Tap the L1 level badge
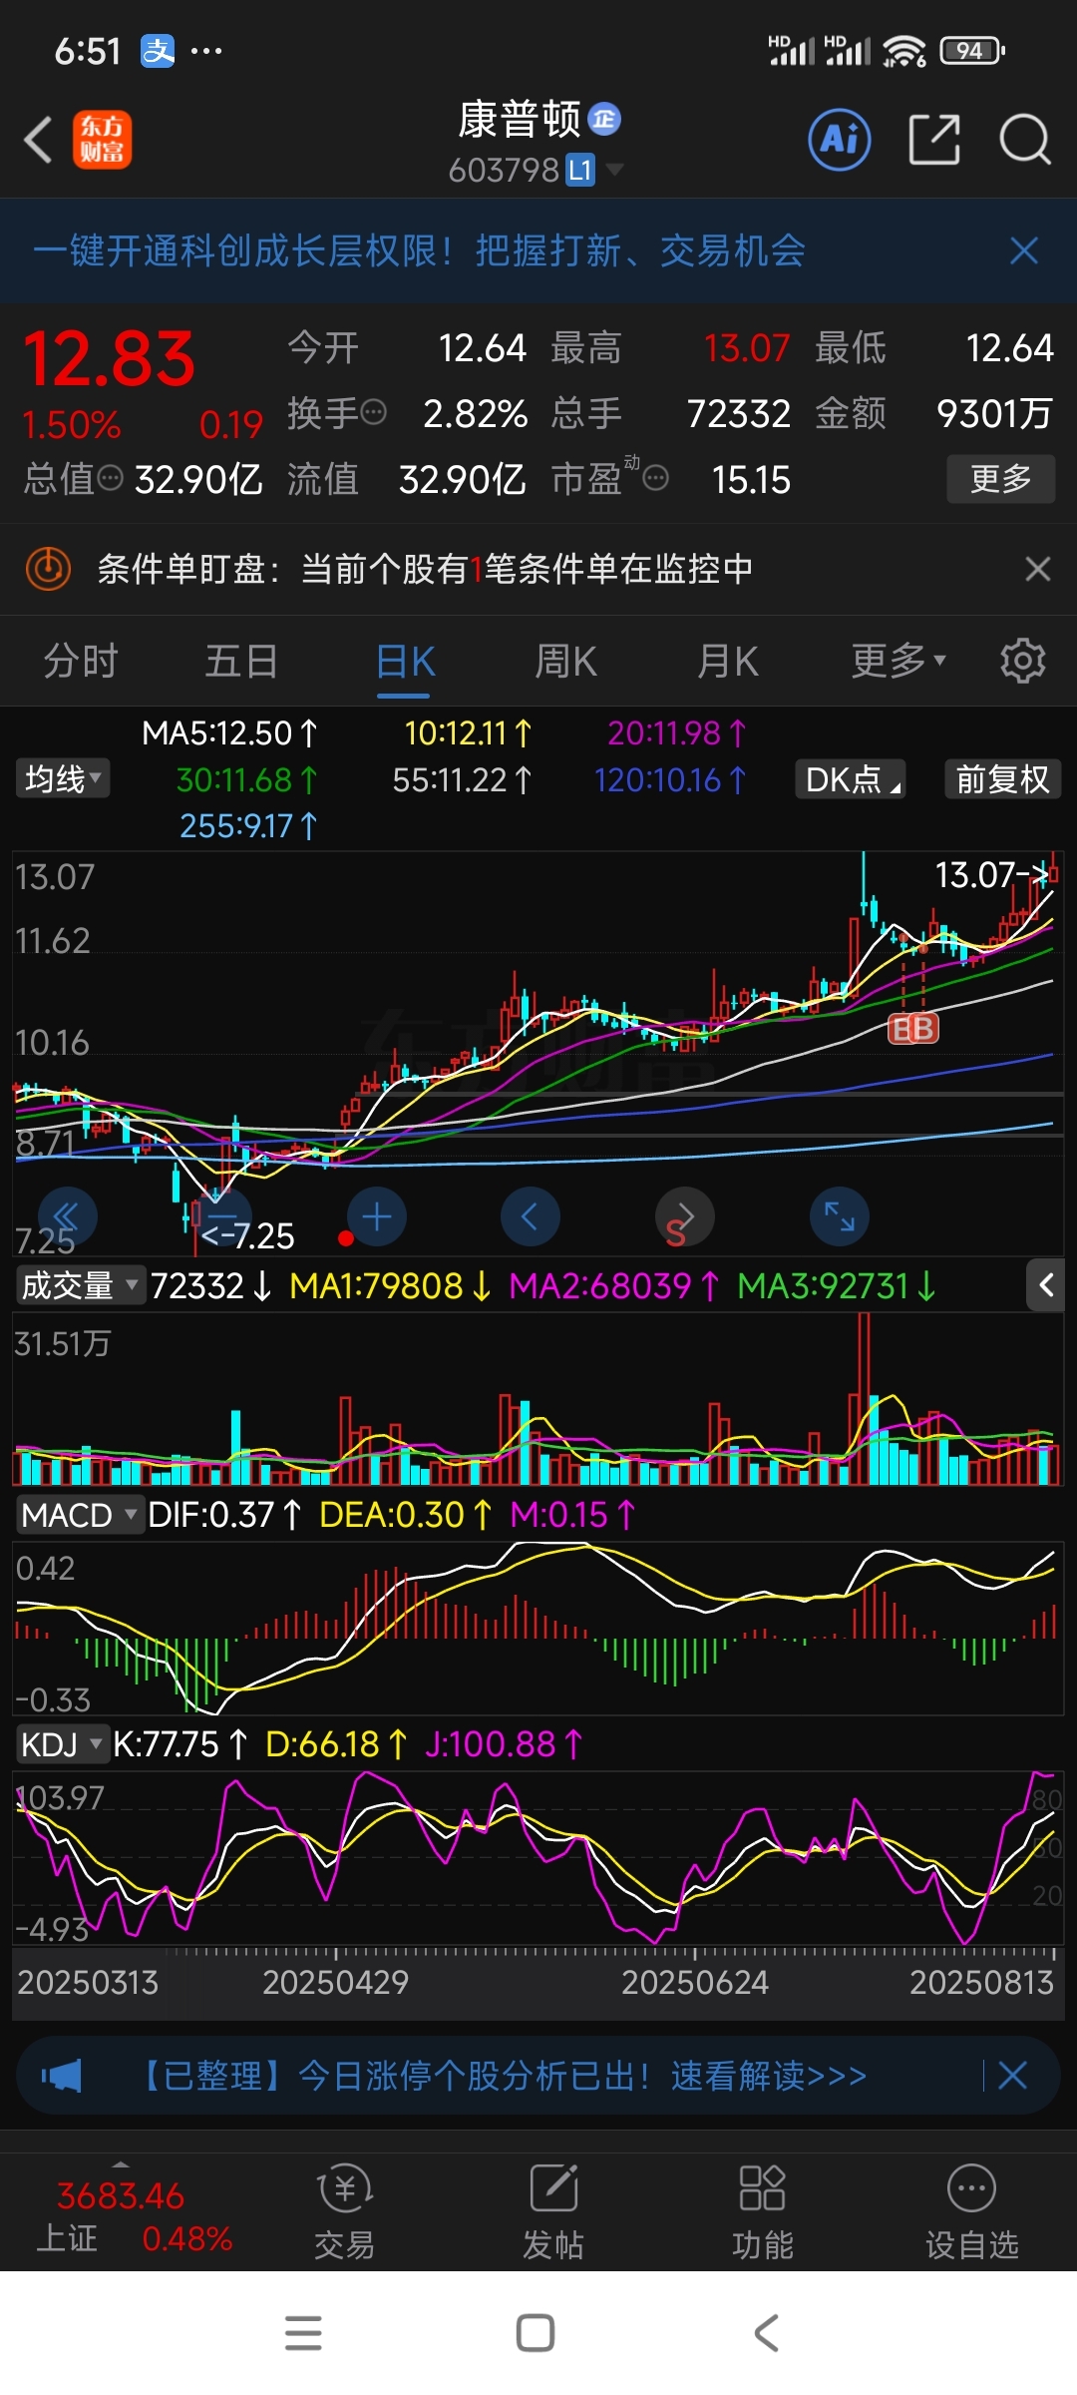Image resolution: width=1077 pixels, height=2395 pixels. click(580, 171)
